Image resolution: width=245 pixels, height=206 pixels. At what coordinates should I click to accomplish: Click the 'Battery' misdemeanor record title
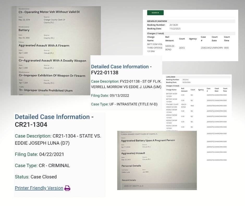[24, 30]
